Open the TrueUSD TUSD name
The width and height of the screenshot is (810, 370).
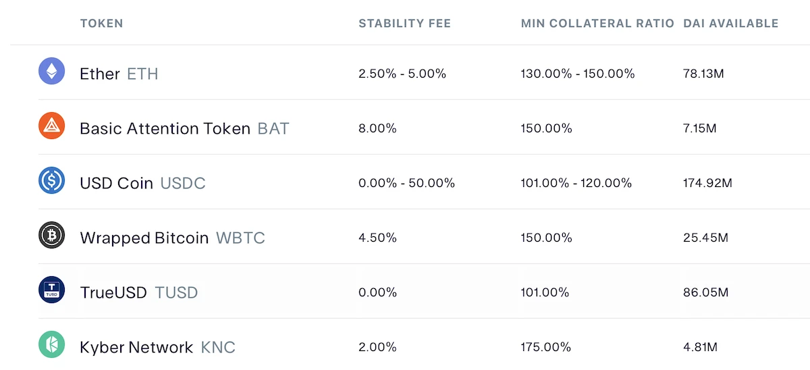pyautogui.click(x=138, y=292)
